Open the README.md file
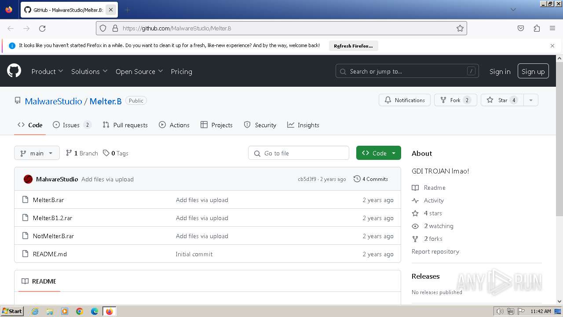This screenshot has width=563, height=317. click(x=50, y=254)
